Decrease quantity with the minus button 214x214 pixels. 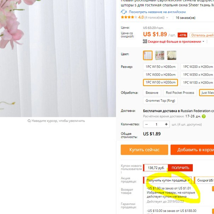click(147, 124)
